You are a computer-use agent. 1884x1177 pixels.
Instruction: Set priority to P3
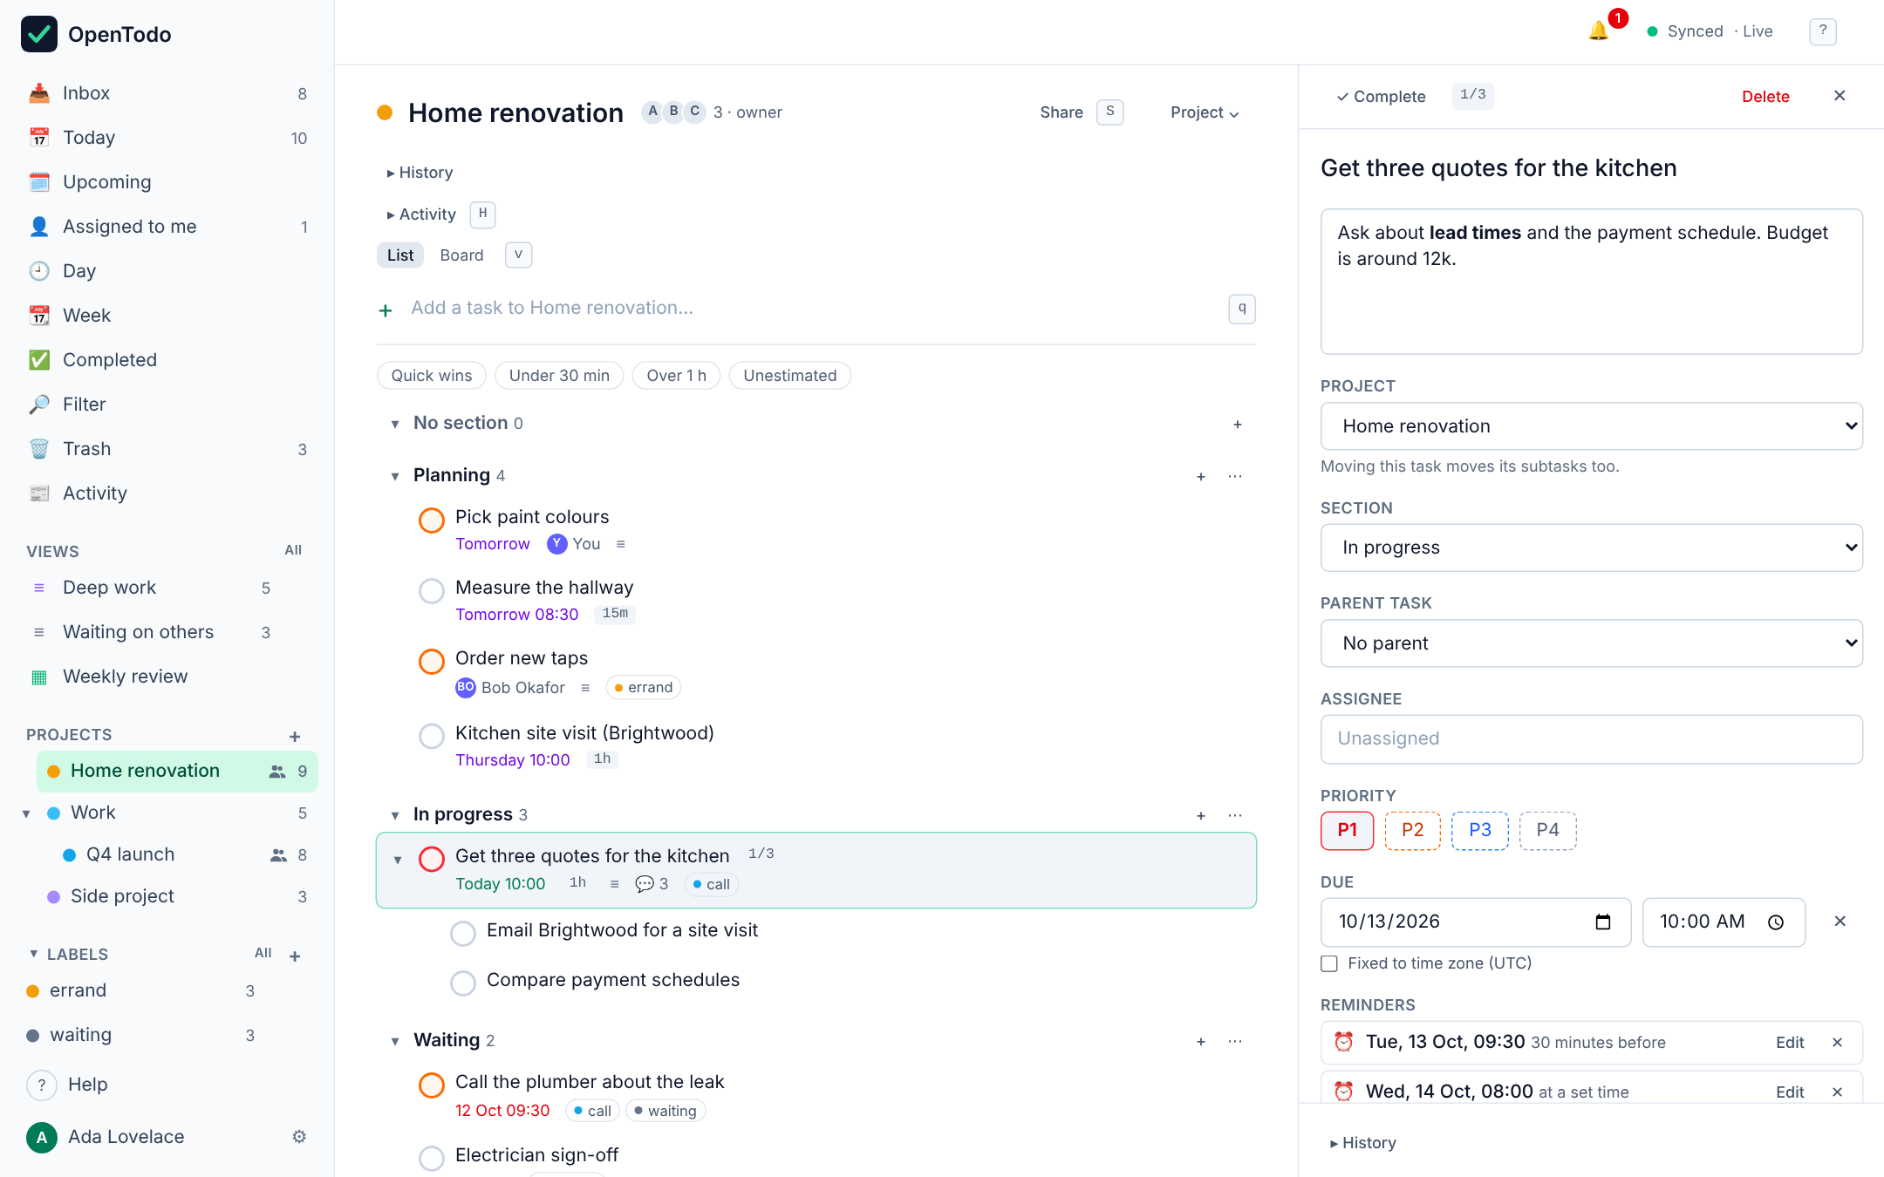pyautogui.click(x=1480, y=830)
